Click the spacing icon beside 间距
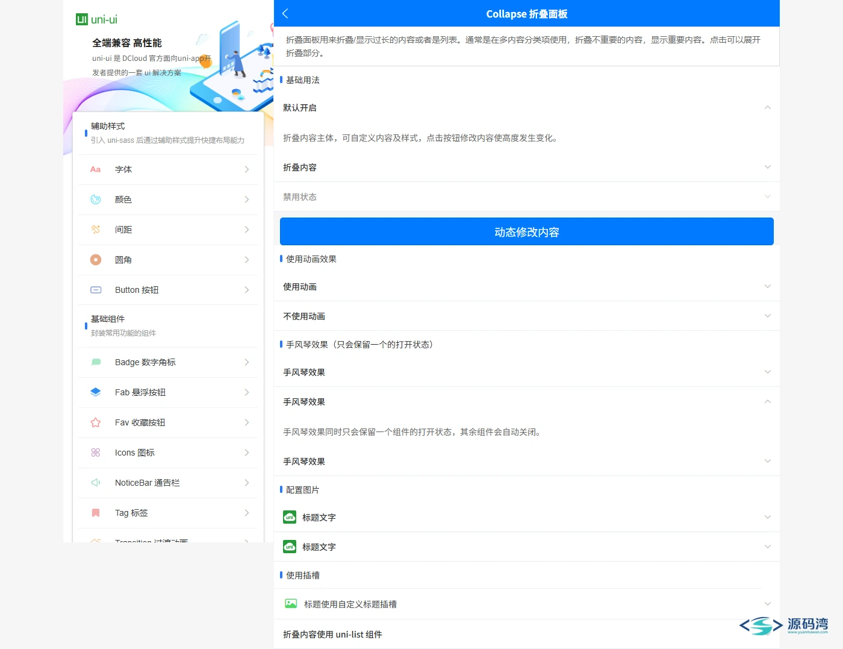Image resolution: width=843 pixels, height=649 pixels. (x=96, y=230)
